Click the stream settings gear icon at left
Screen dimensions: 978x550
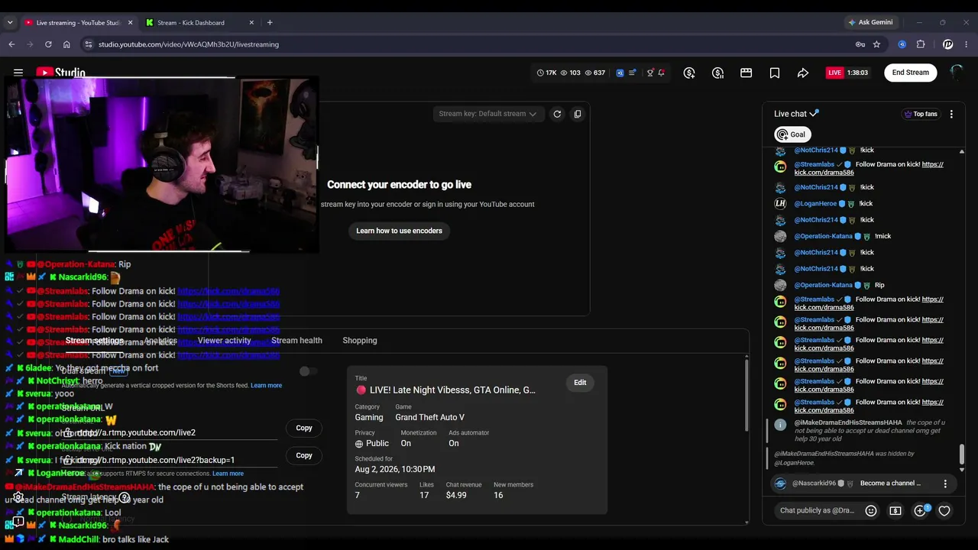[x=18, y=497]
